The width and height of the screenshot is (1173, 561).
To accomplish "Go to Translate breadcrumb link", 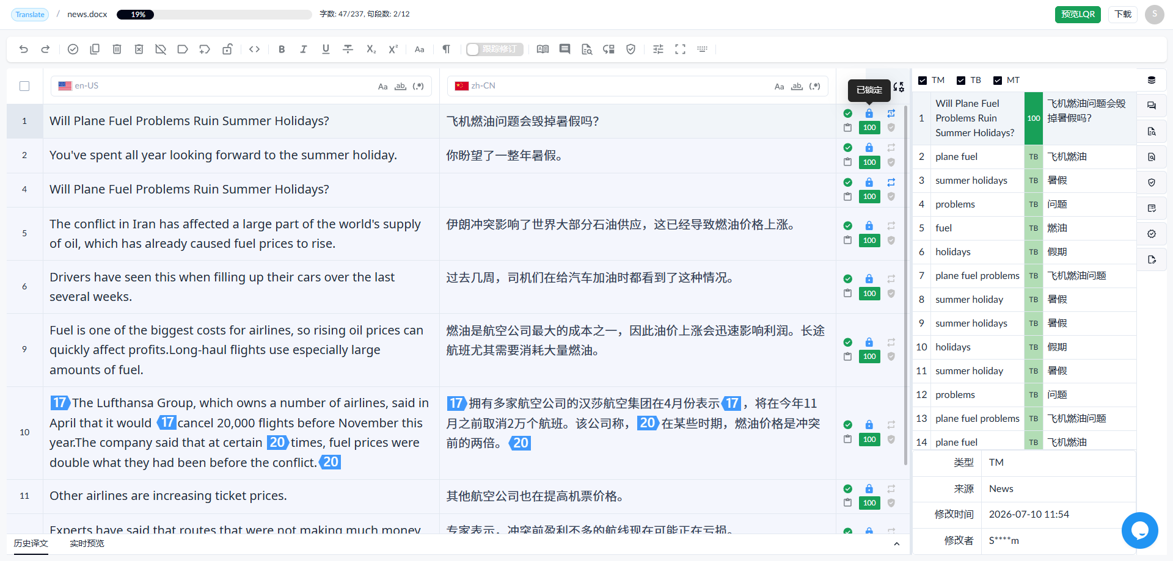I will point(30,15).
